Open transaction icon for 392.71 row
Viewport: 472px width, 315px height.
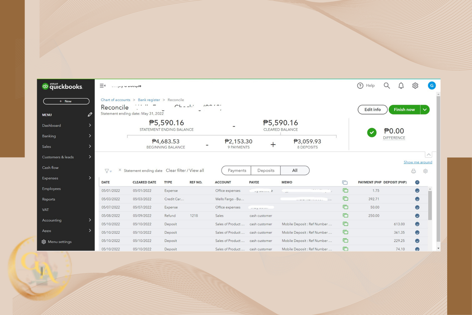tap(346, 199)
